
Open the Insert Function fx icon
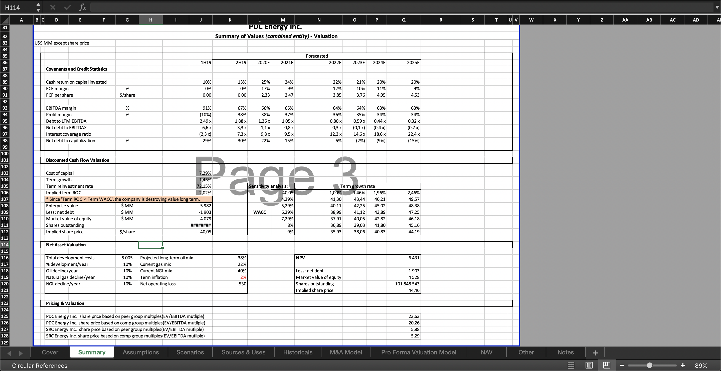[x=83, y=7]
